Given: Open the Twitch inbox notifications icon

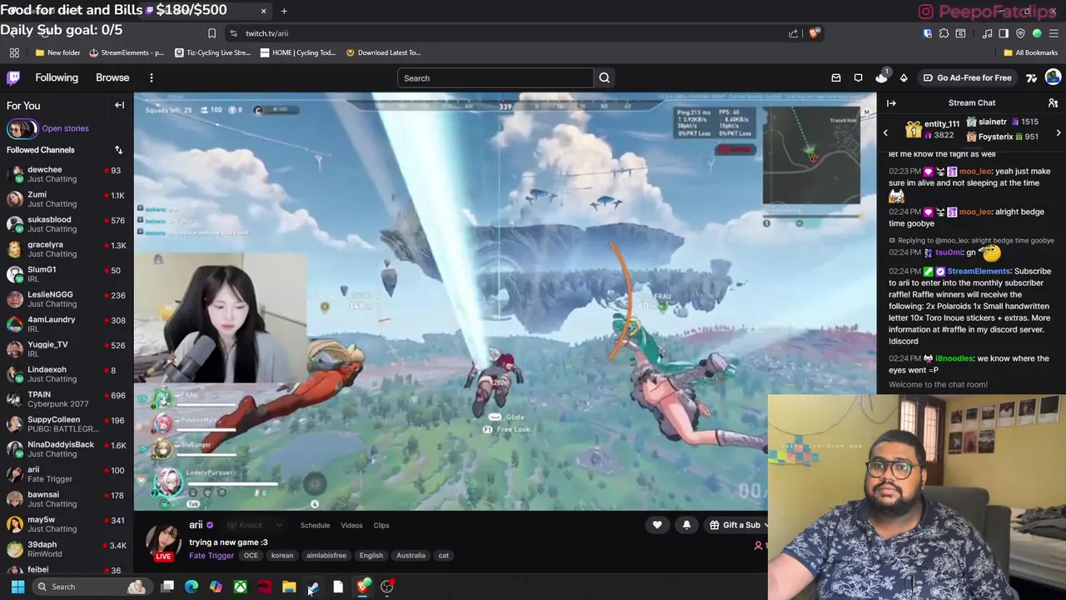Looking at the screenshot, I should pos(836,78).
